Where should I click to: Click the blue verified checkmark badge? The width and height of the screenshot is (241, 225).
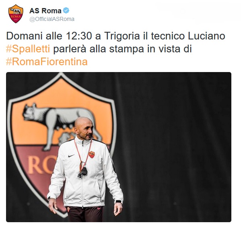66,10
